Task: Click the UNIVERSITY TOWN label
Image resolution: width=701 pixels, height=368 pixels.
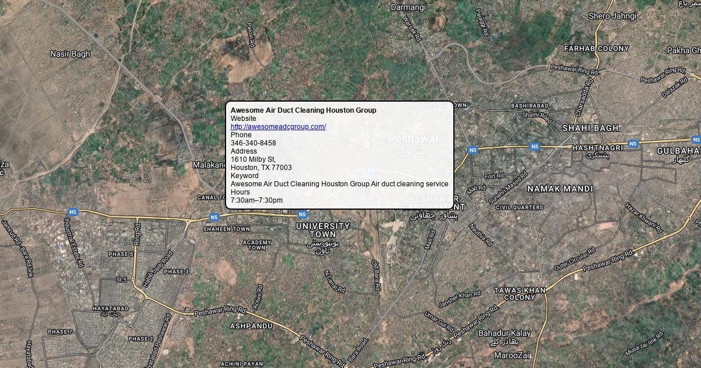Action: click(x=323, y=230)
